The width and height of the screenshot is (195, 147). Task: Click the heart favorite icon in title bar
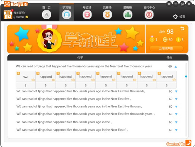click(169, 4)
